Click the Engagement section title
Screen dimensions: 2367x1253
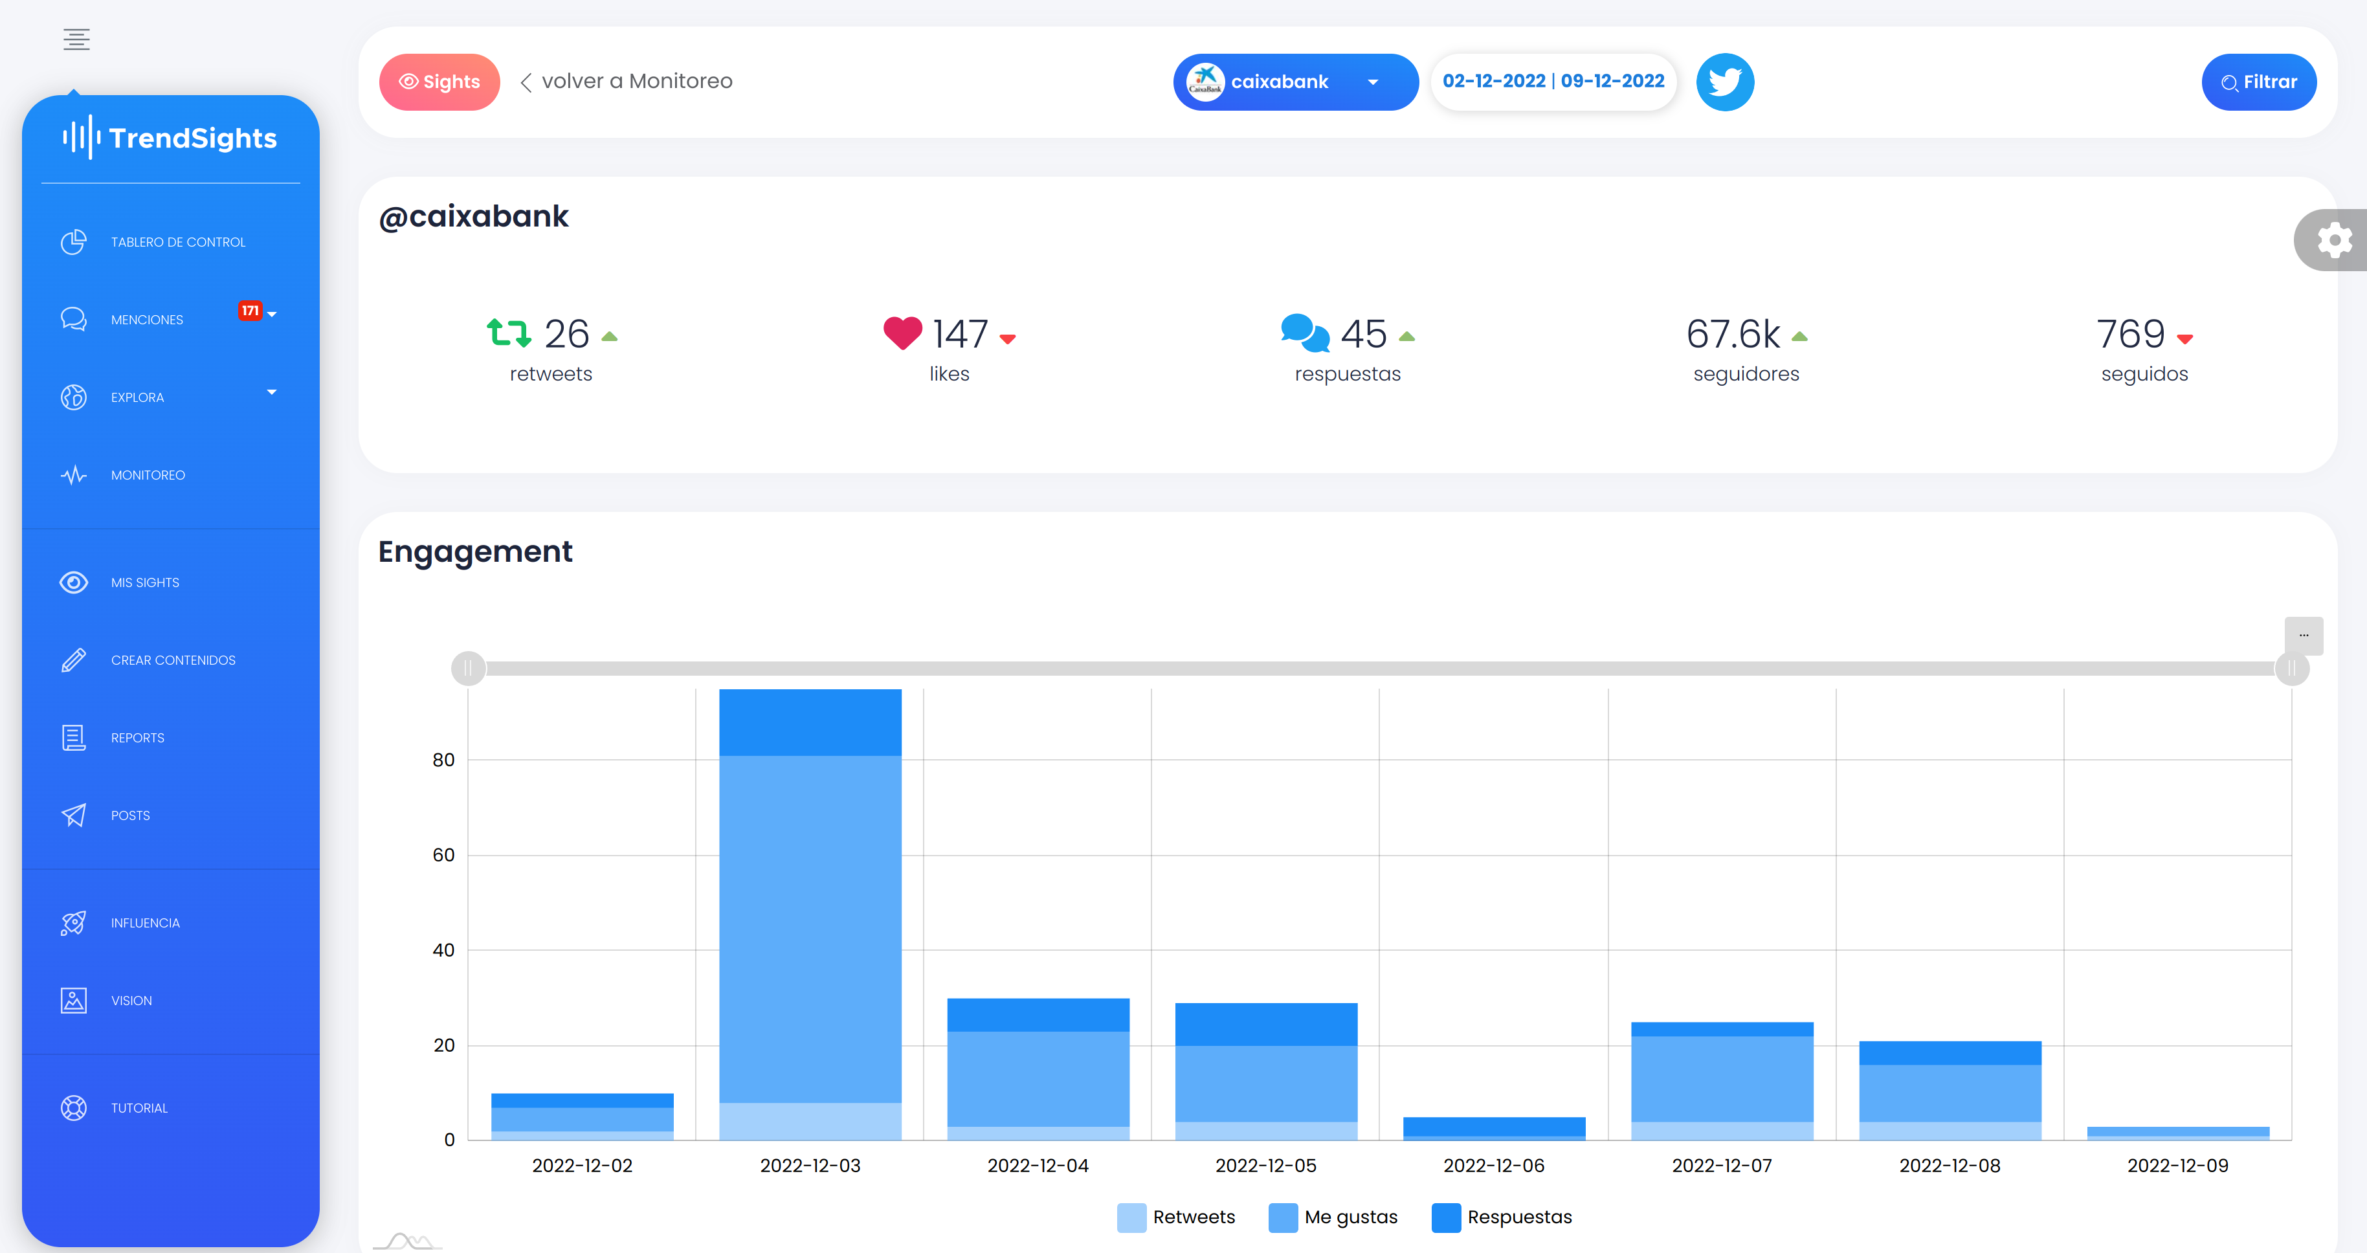[475, 552]
